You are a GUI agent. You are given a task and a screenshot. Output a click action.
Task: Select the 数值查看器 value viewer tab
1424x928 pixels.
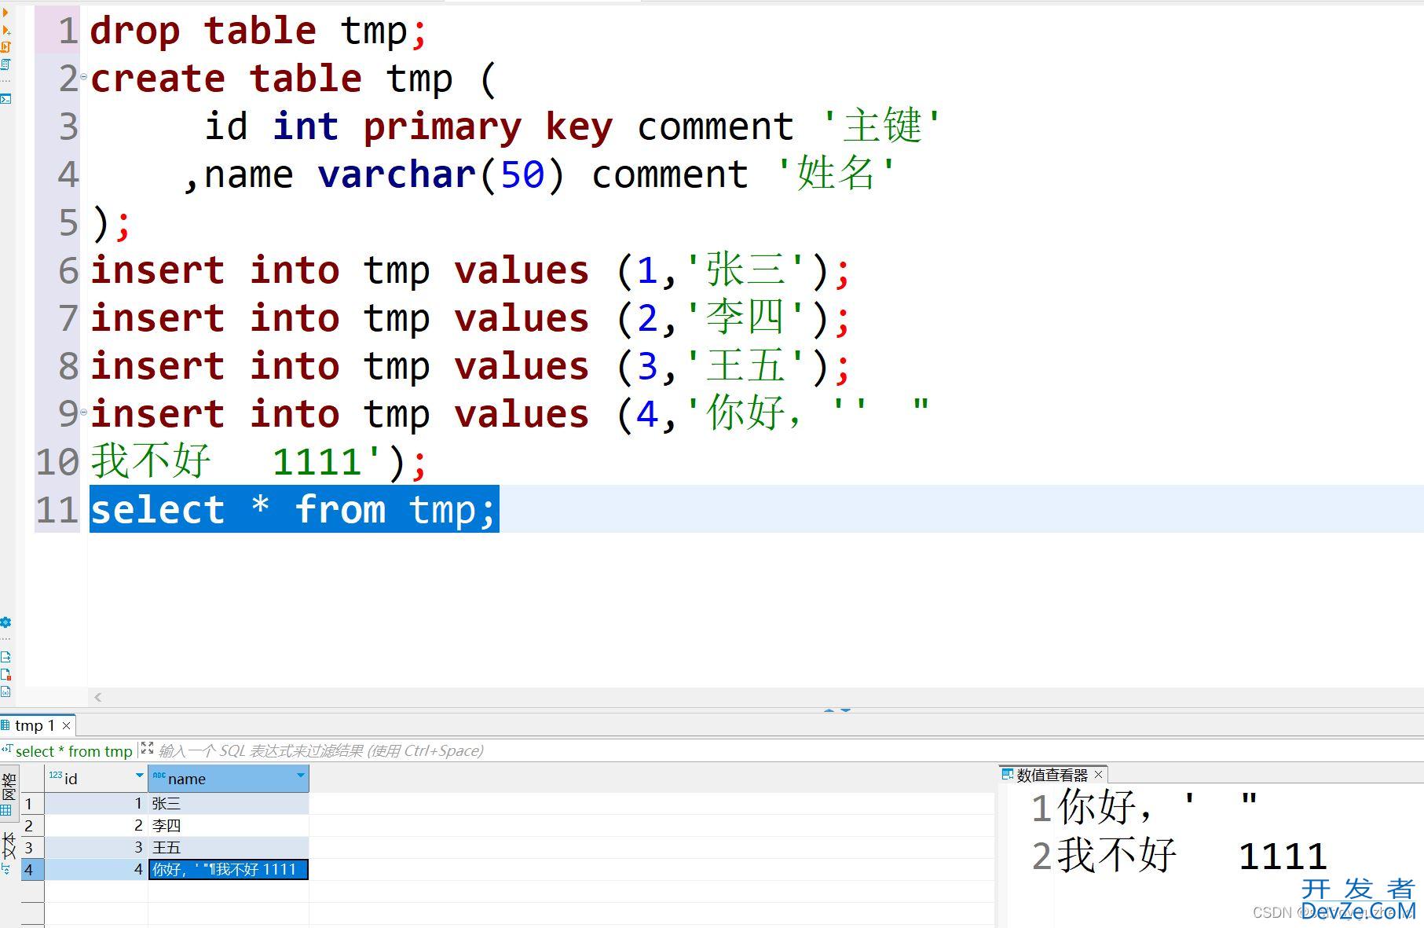point(1052,775)
